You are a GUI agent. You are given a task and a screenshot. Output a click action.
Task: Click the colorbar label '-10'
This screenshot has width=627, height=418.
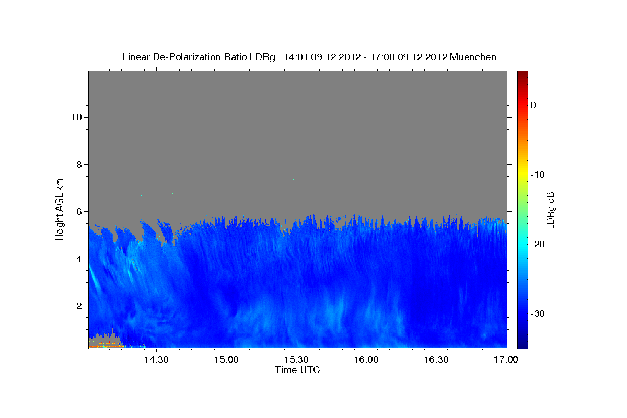pos(538,175)
